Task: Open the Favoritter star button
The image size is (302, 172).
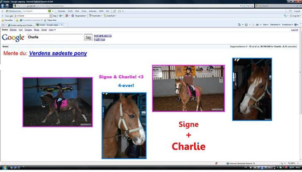Action: (7, 20)
